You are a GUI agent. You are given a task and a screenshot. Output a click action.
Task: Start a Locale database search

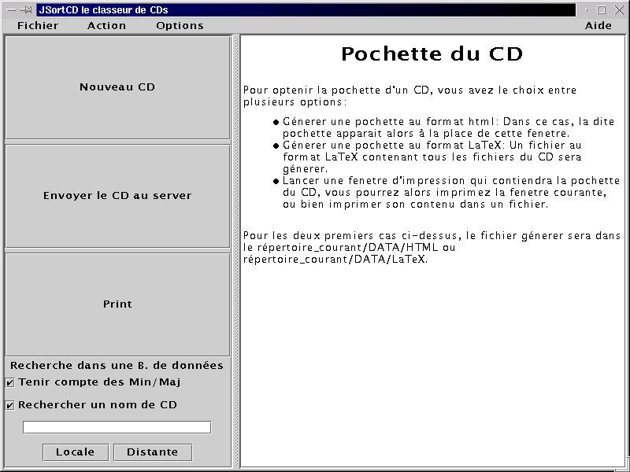(x=75, y=452)
